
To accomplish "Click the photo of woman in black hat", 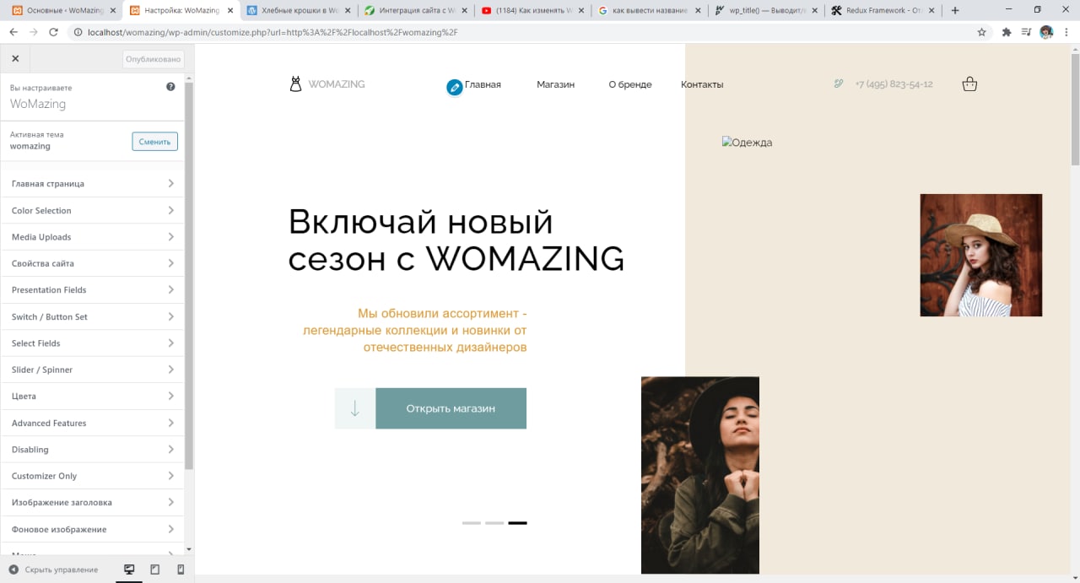I will tap(700, 475).
